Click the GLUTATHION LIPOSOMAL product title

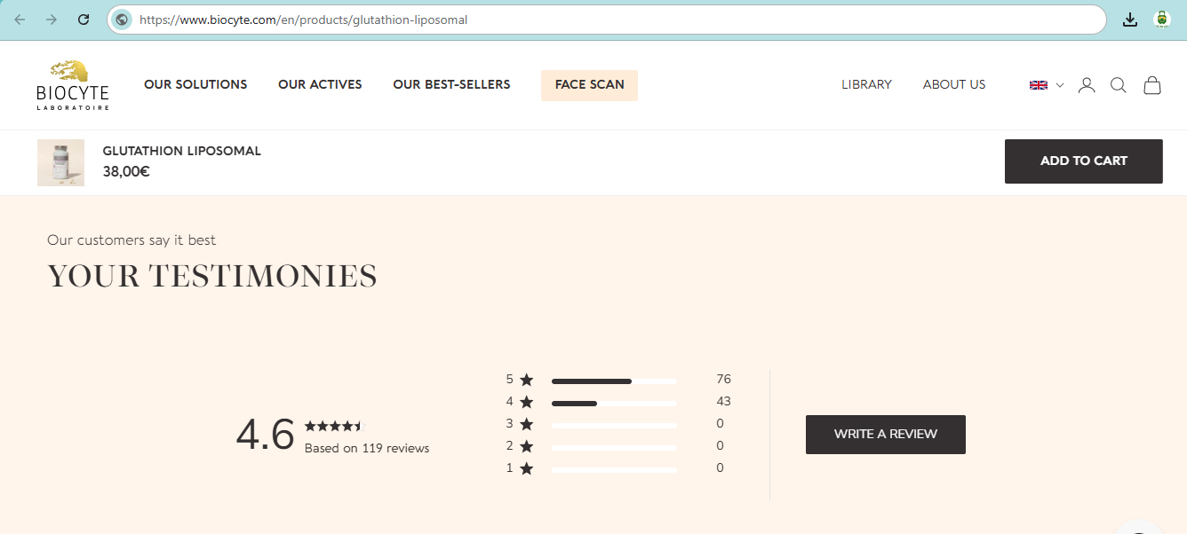[182, 152]
